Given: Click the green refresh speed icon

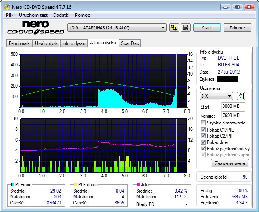Looking at the screenshot, I should [x=241, y=96].
